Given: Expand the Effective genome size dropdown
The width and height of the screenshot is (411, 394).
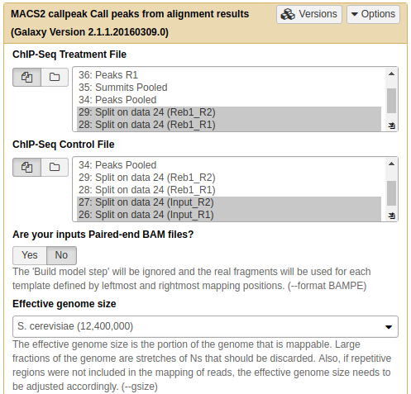Looking at the screenshot, I should (x=205, y=326).
